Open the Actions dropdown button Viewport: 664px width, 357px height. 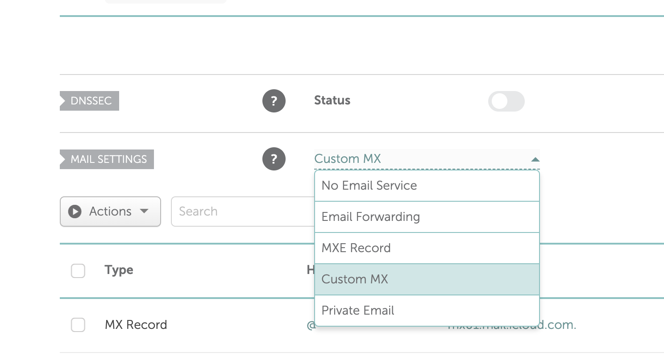110,212
